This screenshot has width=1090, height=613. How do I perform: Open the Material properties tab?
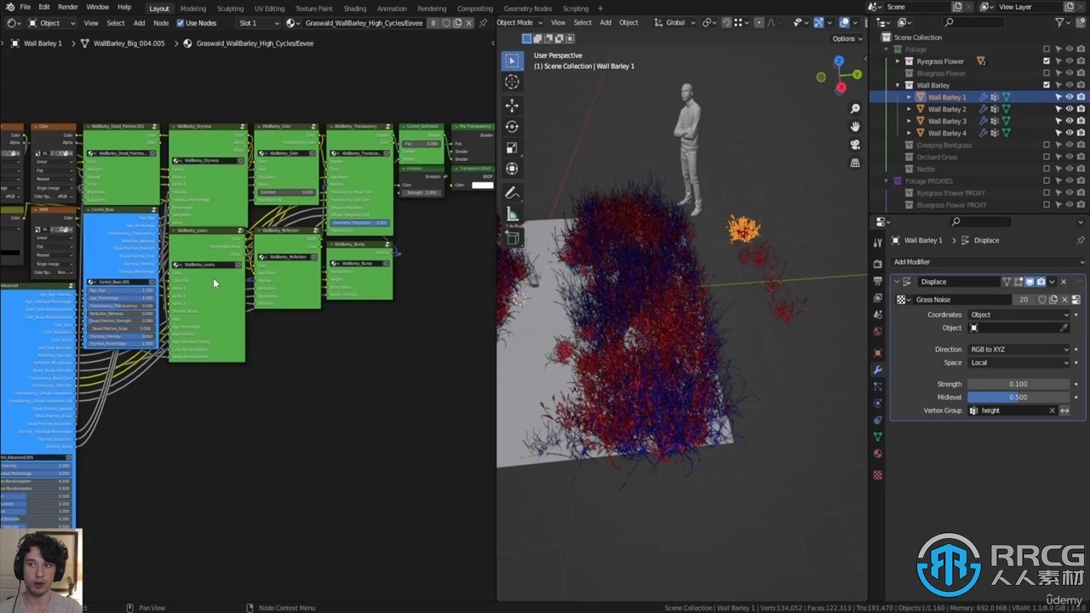(878, 453)
